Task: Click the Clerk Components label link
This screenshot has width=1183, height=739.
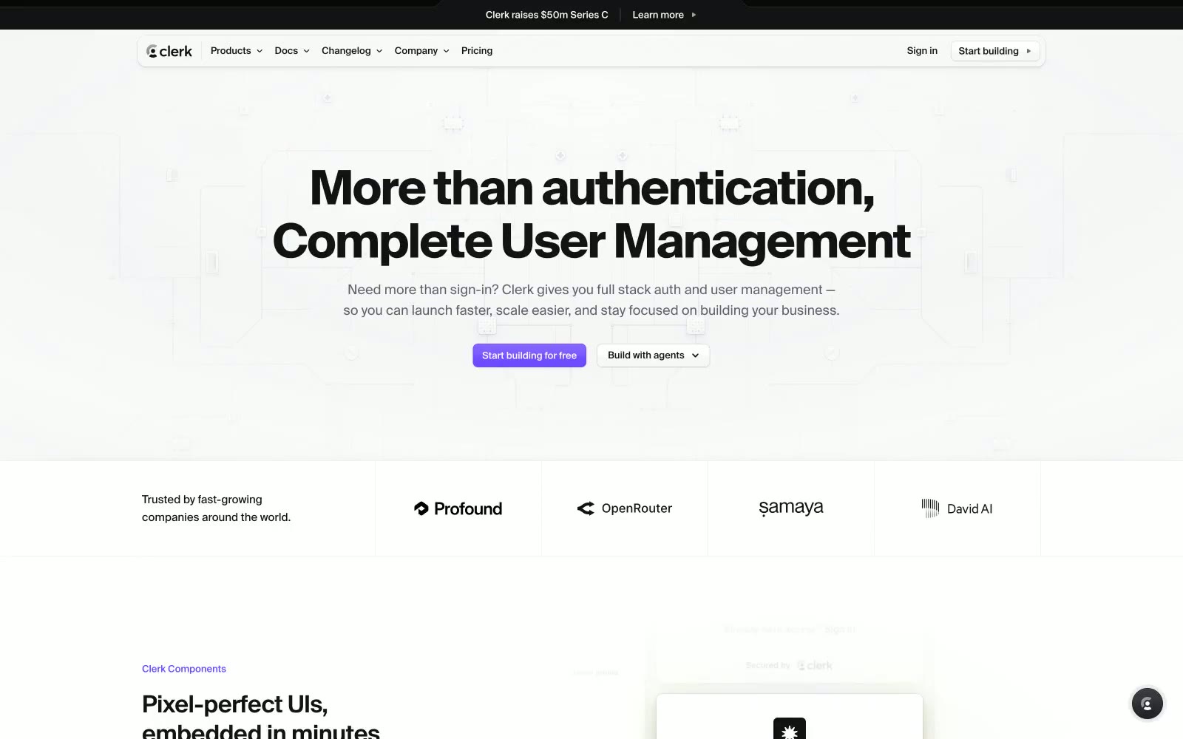Action: click(x=184, y=669)
